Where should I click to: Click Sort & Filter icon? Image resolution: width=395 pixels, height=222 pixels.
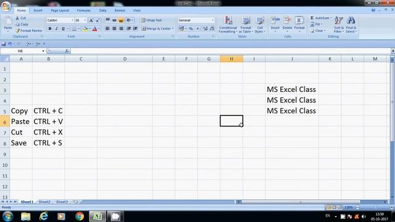(339, 20)
